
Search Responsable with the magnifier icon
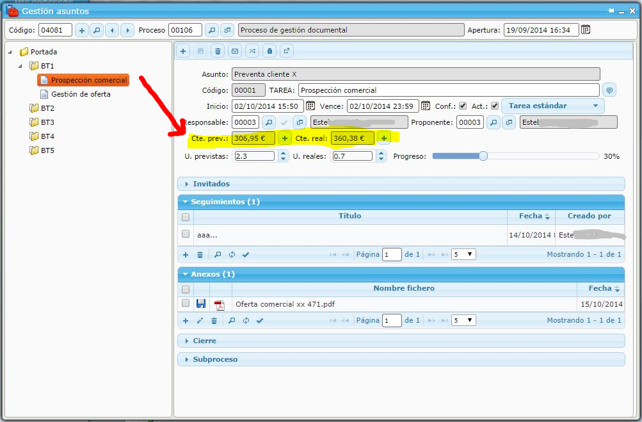point(269,122)
